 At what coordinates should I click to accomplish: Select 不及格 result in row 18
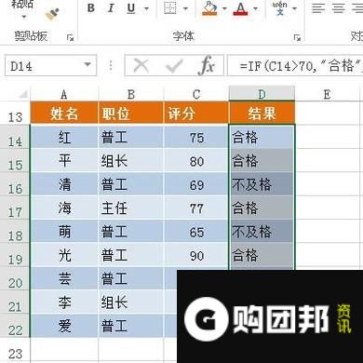pyautogui.click(x=262, y=232)
